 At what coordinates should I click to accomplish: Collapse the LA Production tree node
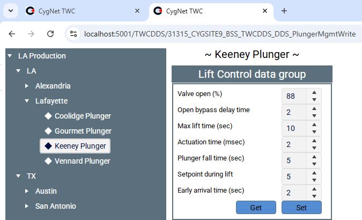tap(10, 56)
